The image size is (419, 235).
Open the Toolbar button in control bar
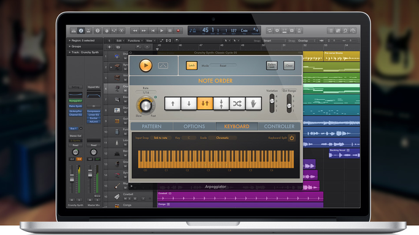click(x=88, y=31)
